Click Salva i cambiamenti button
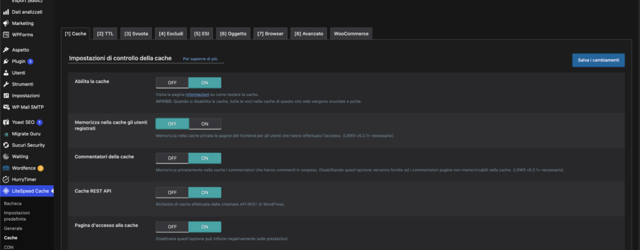Viewport: 640px width, 250px height. tap(598, 60)
